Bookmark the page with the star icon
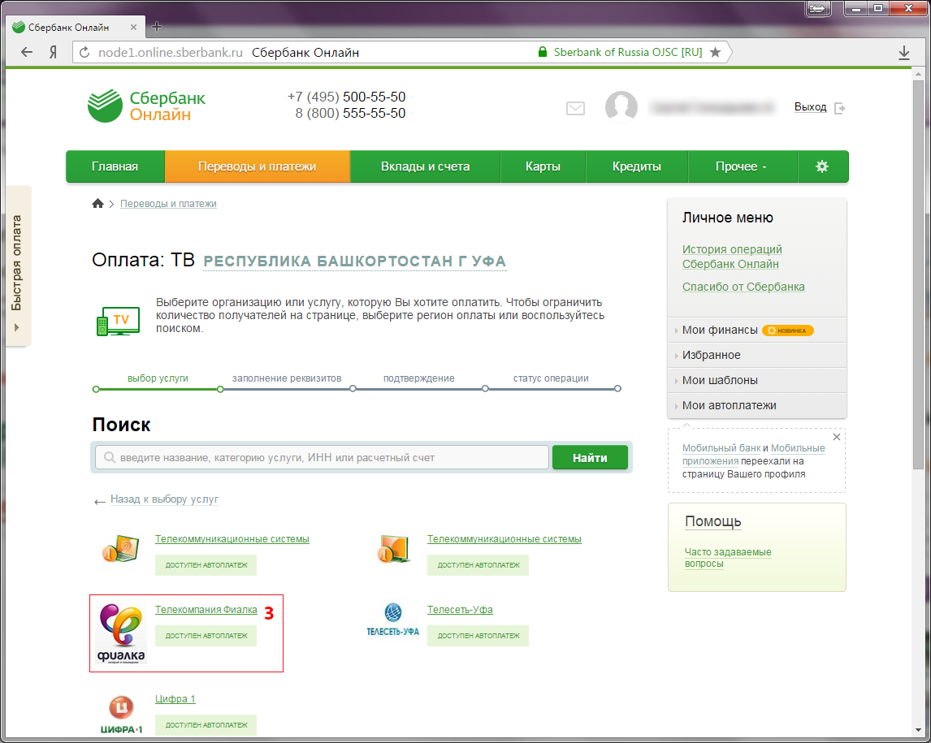The width and height of the screenshot is (931, 743). pos(716,52)
